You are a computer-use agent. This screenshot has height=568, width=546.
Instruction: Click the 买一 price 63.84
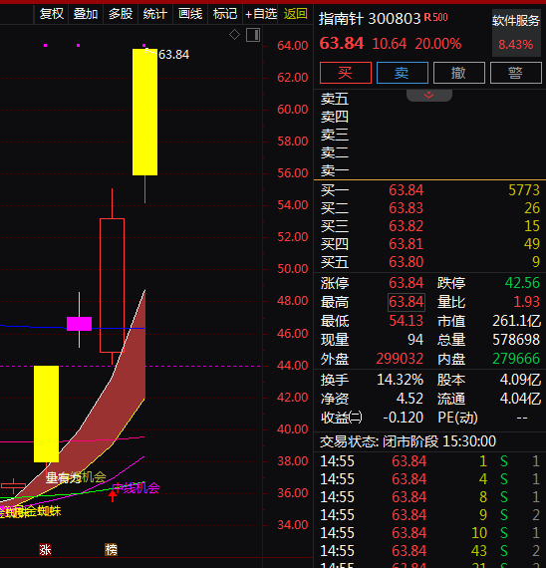407,190
